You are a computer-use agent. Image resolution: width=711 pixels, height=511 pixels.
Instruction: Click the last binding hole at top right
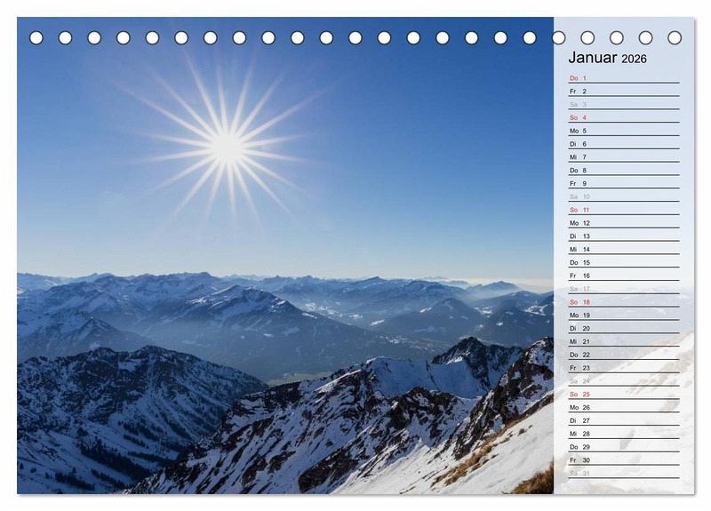675,38
